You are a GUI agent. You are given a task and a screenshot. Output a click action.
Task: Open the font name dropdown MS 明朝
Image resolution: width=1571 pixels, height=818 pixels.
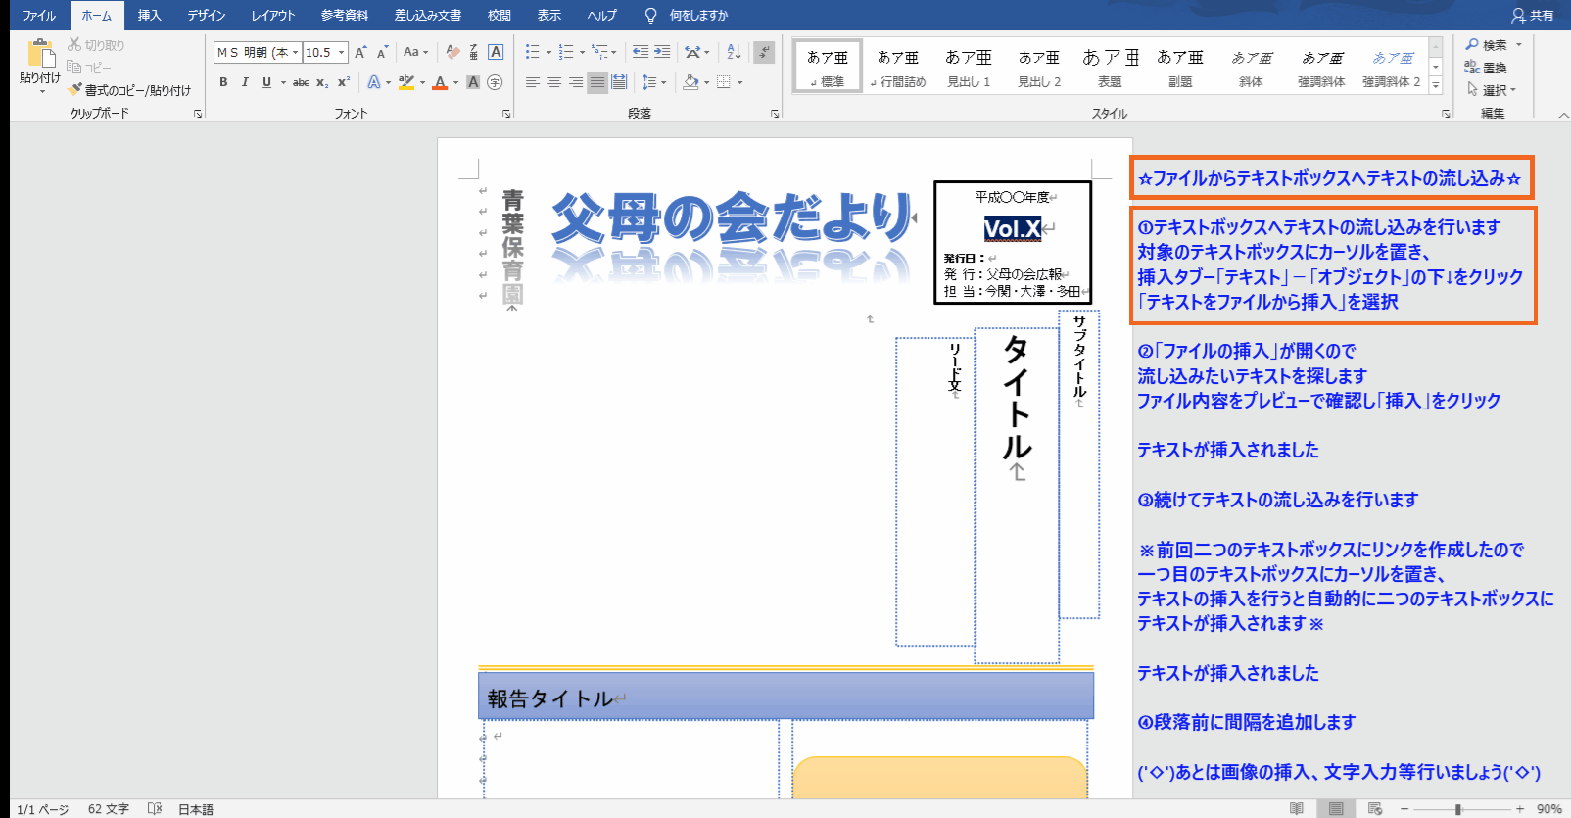tap(295, 53)
